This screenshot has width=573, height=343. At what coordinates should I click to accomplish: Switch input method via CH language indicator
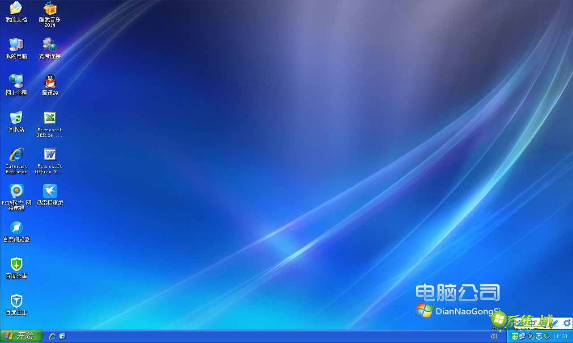tap(494, 336)
